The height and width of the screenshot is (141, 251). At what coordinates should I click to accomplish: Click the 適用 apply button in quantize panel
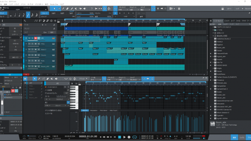coord(141,16)
